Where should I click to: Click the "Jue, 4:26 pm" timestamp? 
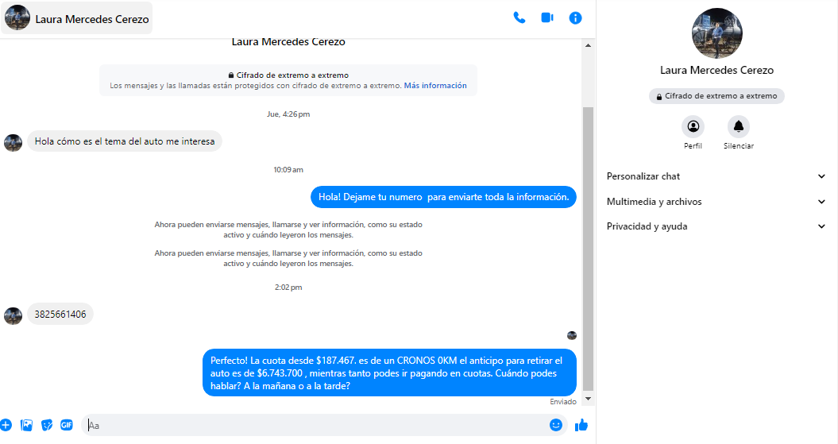pos(288,114)
